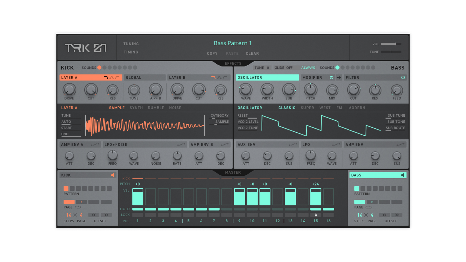
Task: Select low-pass filter shape for Layer B
Action: (x=213, y=77)
